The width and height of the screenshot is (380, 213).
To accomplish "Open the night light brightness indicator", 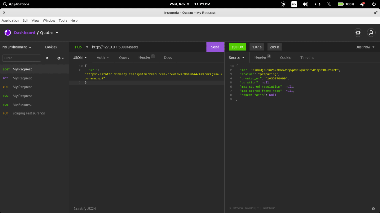I will click(284, 4).
